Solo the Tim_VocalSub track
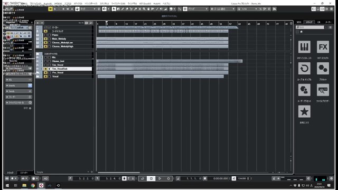This screenshot has width=338, height=190. [x=49, y=69]
